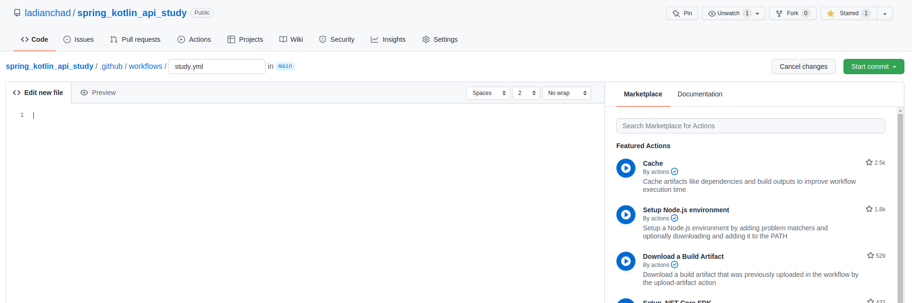This screenshot has width=912, height=303.
Task: Open ladianchad profile link
Action: click(x=48, y=13)
